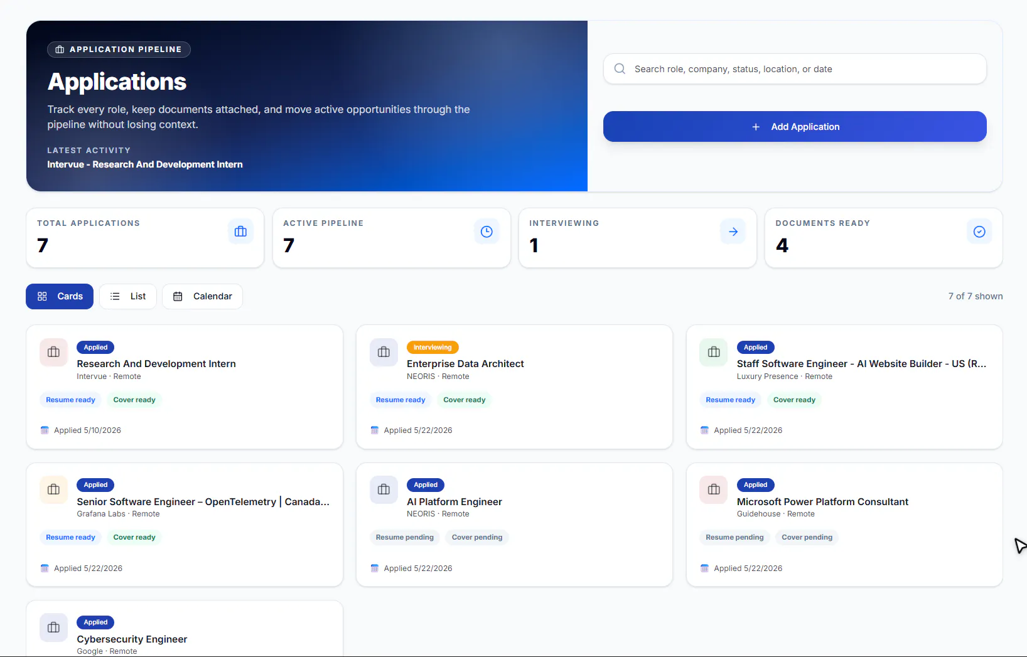The width and height of the screenshot is (1027, 657).
Task: Click the Active Pipeline count 7
Action: coord(289,245)
